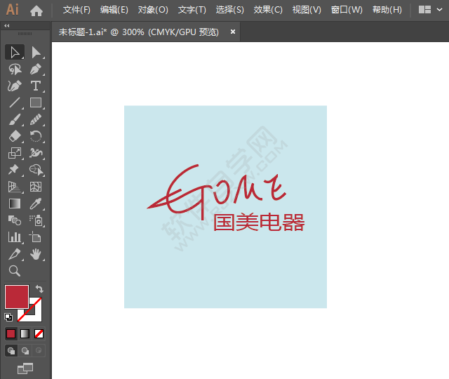This screenshot has height=379, width=449.
Task: Swap fill and stroke colors
Action: tap(39, 288)
